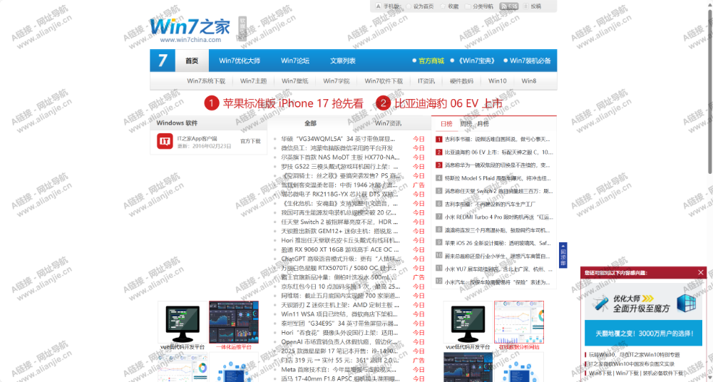Click the 官方商城 link

tap(431, 61)
